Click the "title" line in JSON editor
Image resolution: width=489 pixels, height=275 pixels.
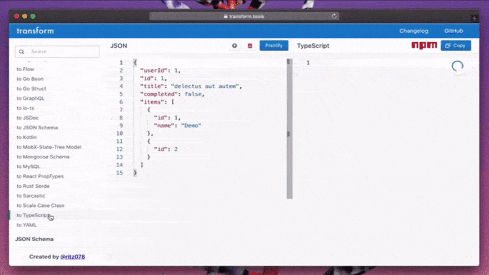pos(191,86)
